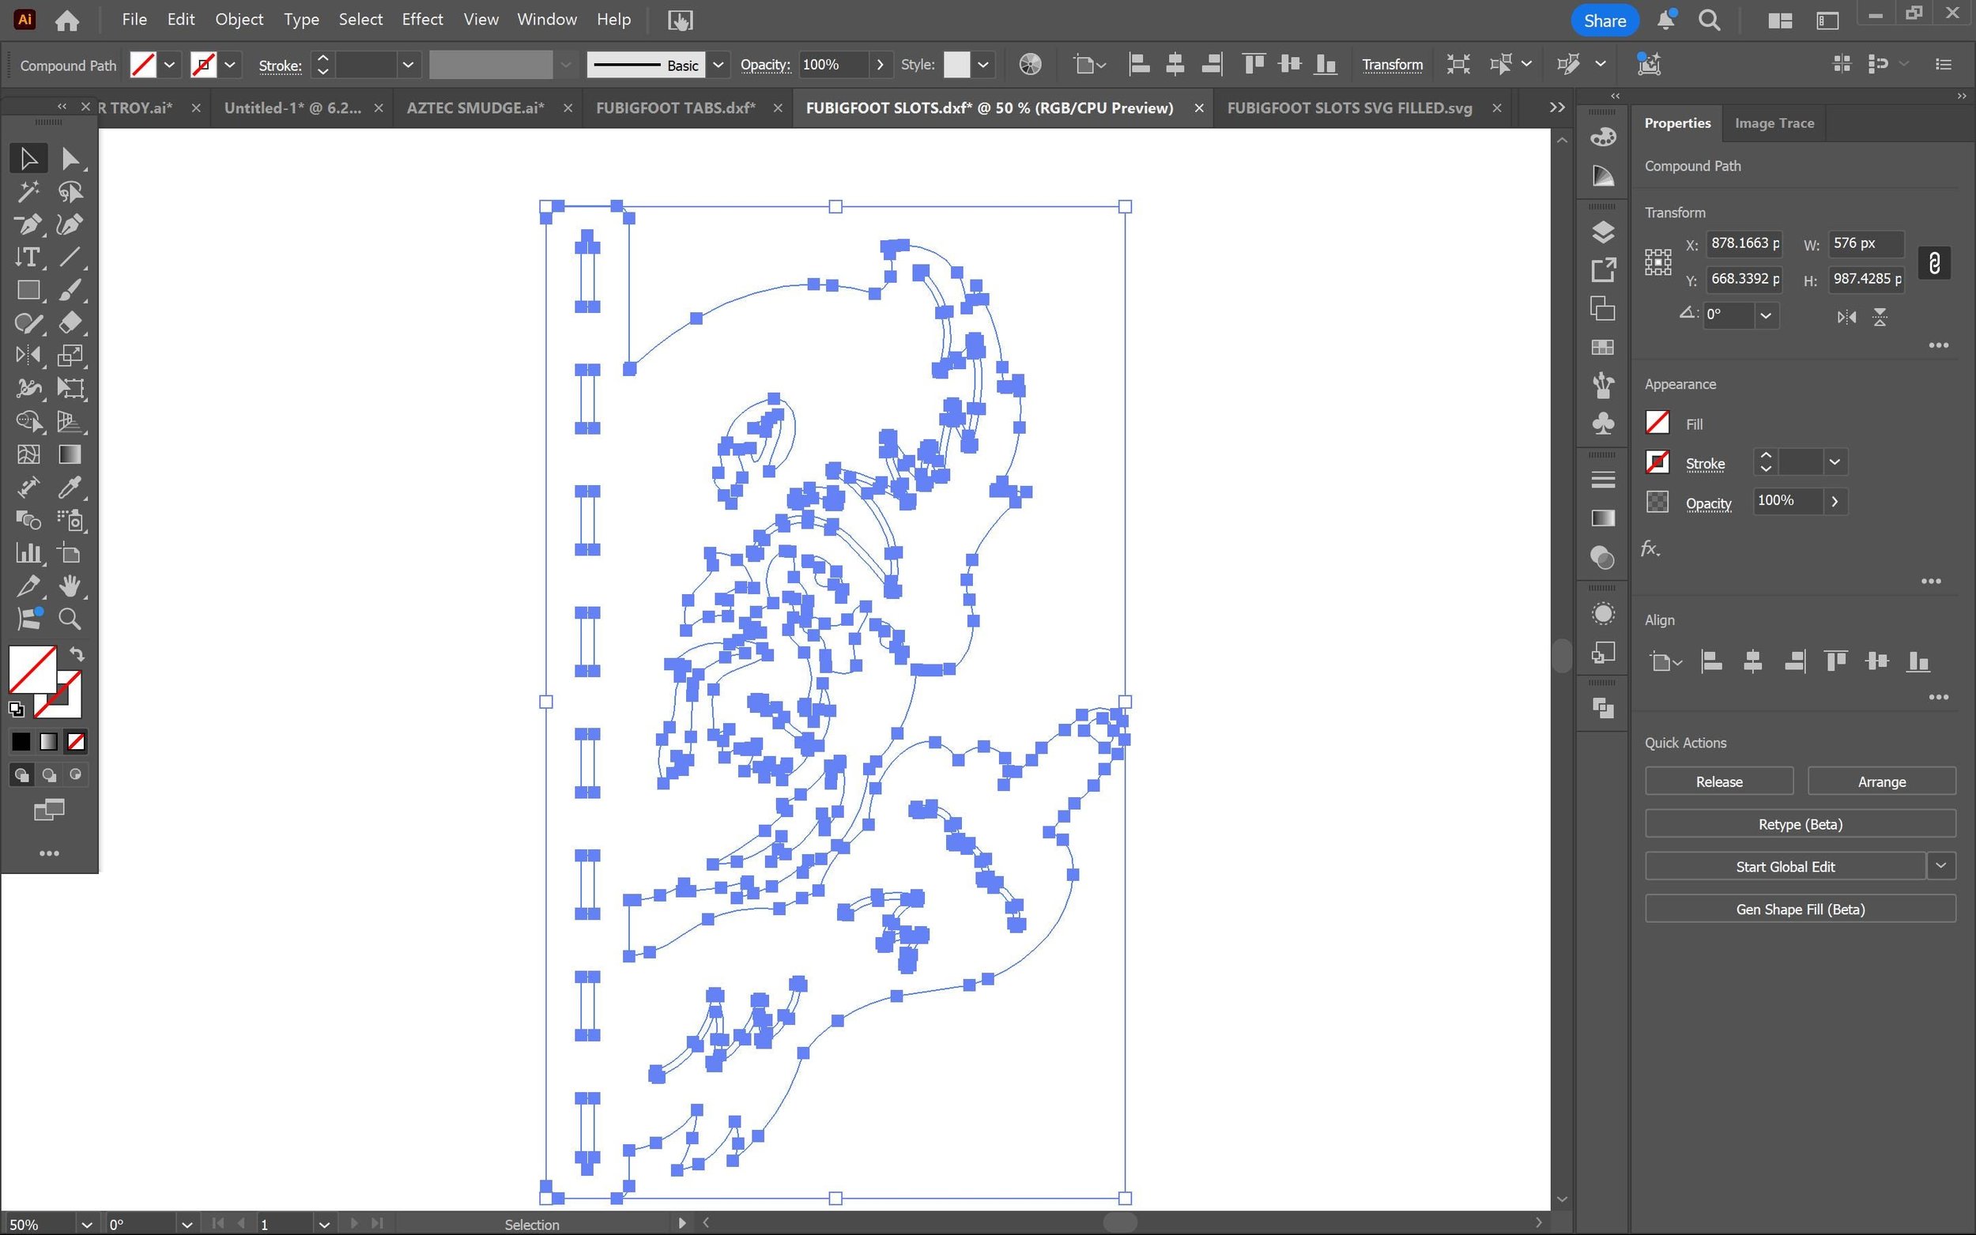Select the Type tool
Screen dimensions: 1976x1235
(28, 258)
